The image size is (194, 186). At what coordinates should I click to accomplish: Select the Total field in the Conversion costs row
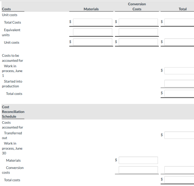pyautogui.click(x=179, y=170)
